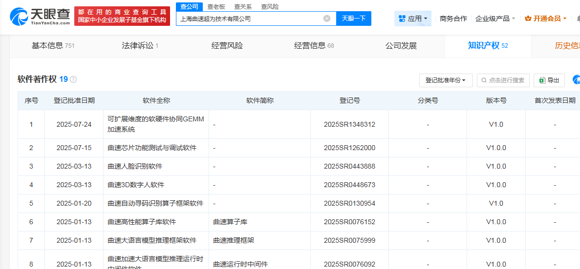Screen dimensions: 580x269
Task: Click registration number 2025SR0076152
Action: pyautogui.click(x=349, y=222)
